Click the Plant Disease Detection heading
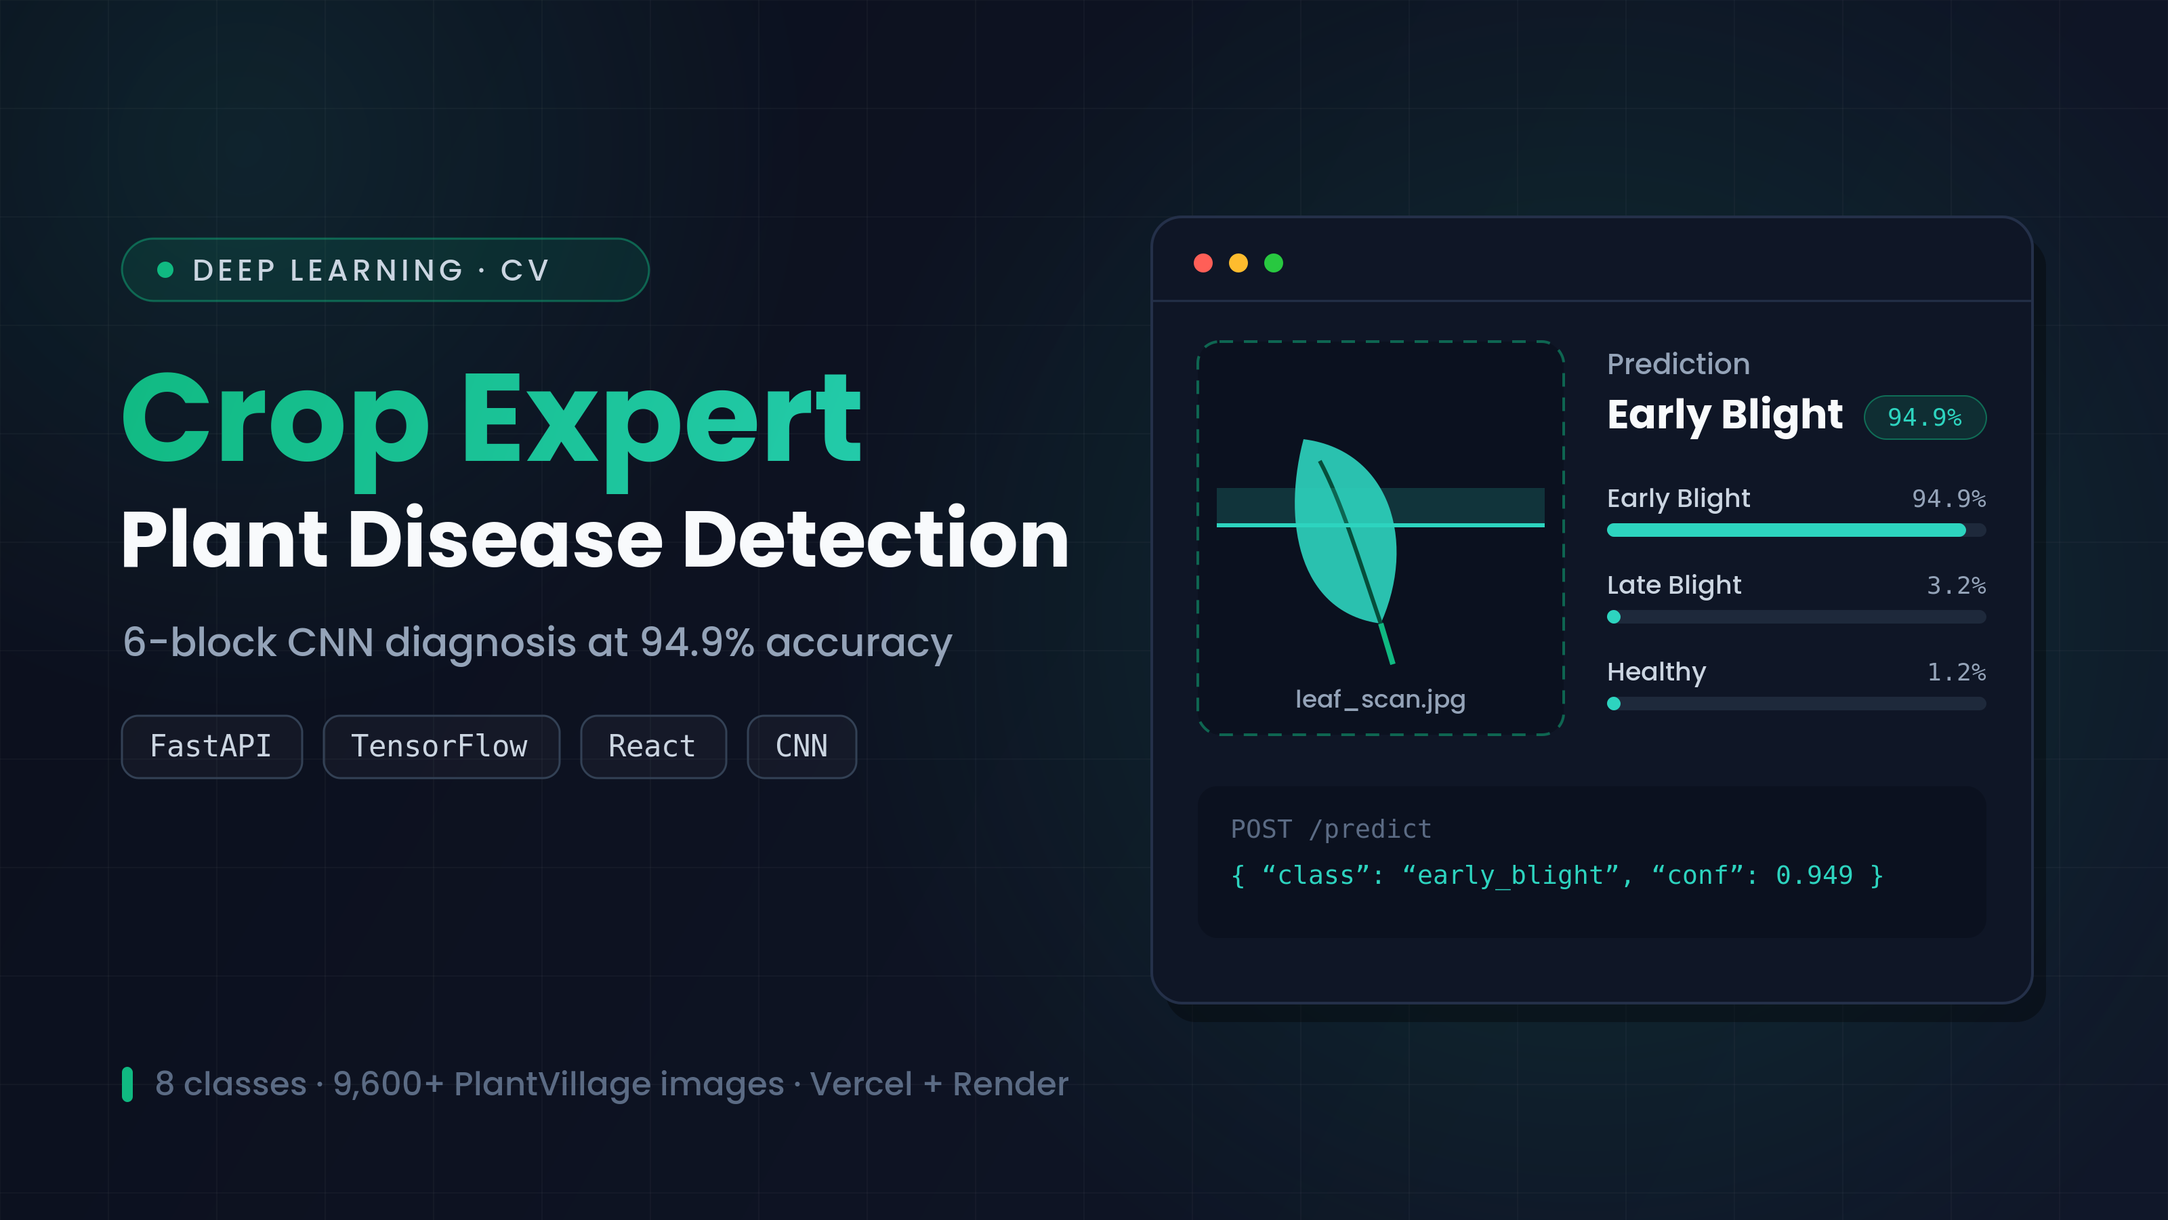This screenshot has width=2168, height=1220. point(595,539)
